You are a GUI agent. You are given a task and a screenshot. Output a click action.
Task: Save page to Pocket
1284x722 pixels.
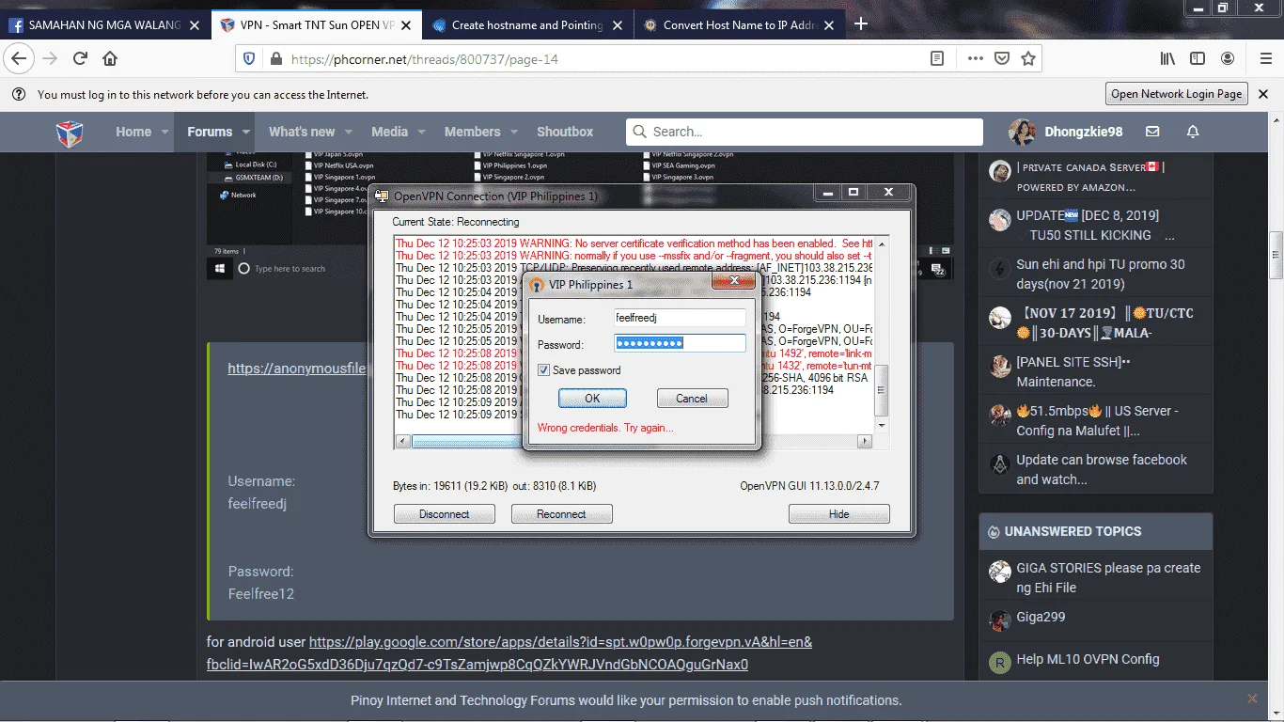[x=1002, y=58]
